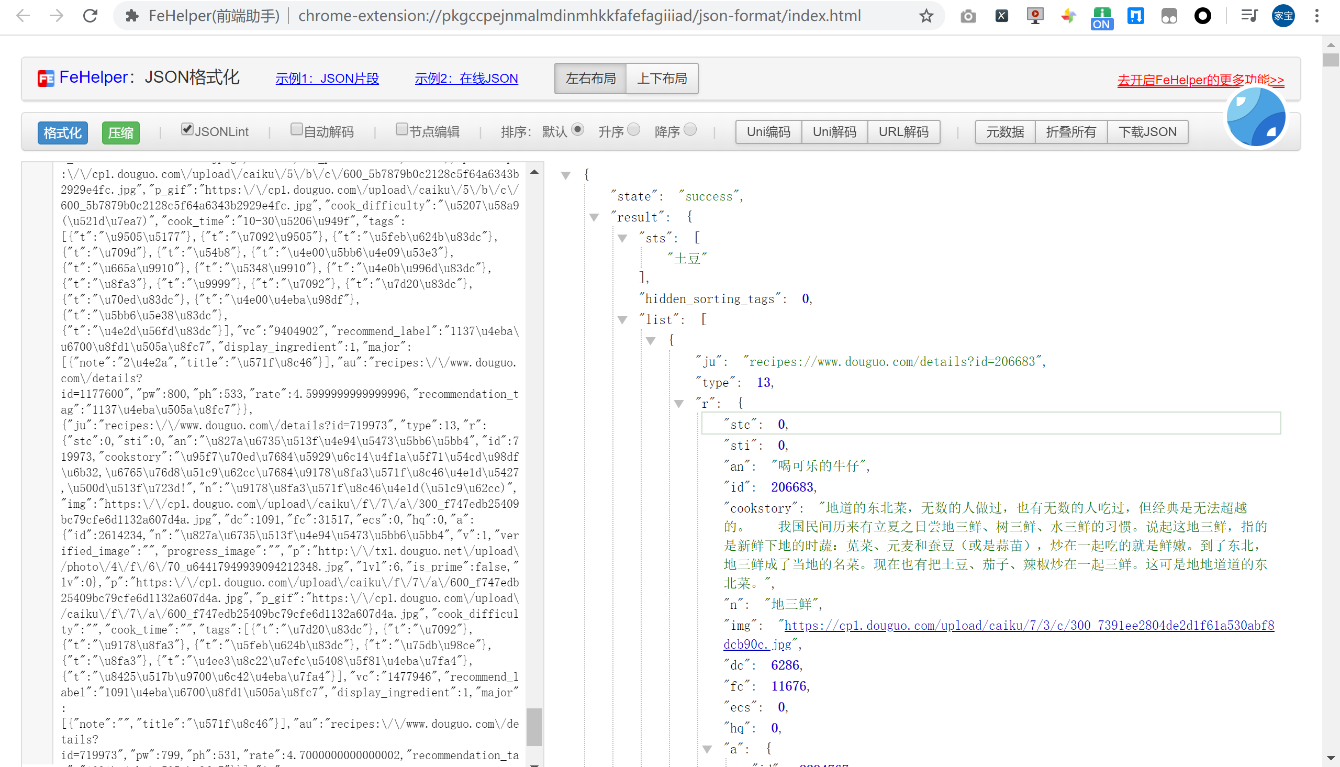
Task: Click the browser address bar URL
Action: 579,16
